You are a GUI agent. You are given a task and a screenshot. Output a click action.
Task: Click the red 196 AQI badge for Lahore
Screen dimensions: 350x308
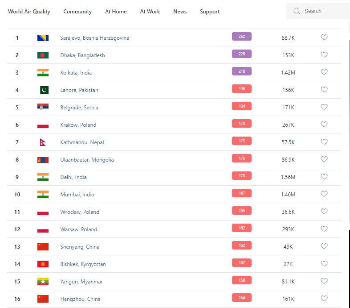coord(242,89)
